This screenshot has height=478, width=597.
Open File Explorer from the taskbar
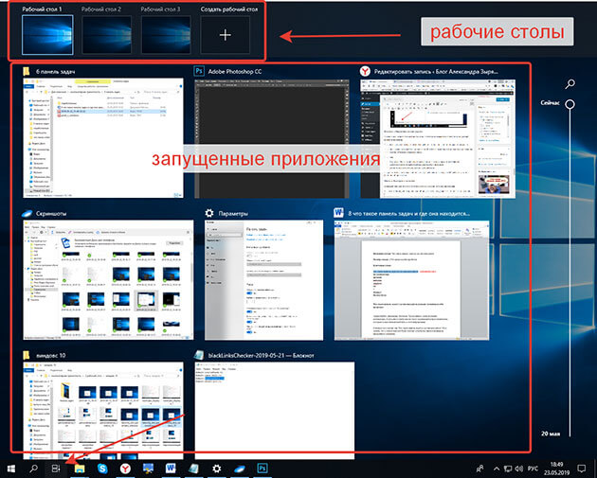click(x=80, y=469)
